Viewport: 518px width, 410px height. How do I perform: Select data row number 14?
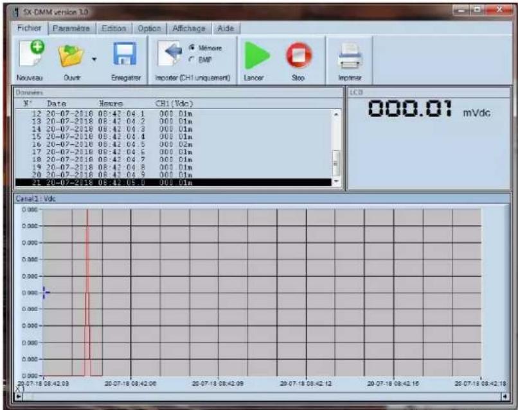pos(173,129)
